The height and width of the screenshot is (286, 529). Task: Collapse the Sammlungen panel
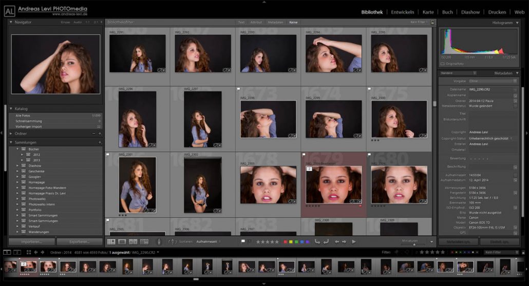(x=11, y=142)
